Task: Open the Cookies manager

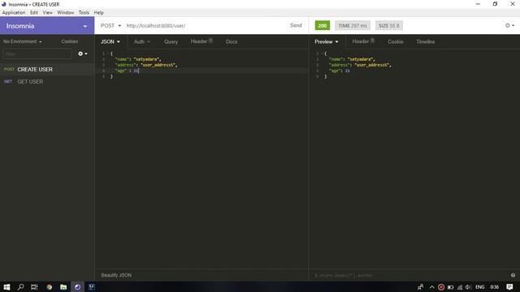Action: point(70,41)
